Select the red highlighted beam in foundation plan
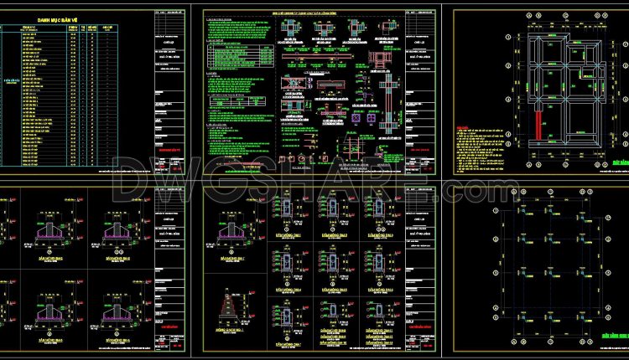 pyautogui.click(x=538, y=126)
